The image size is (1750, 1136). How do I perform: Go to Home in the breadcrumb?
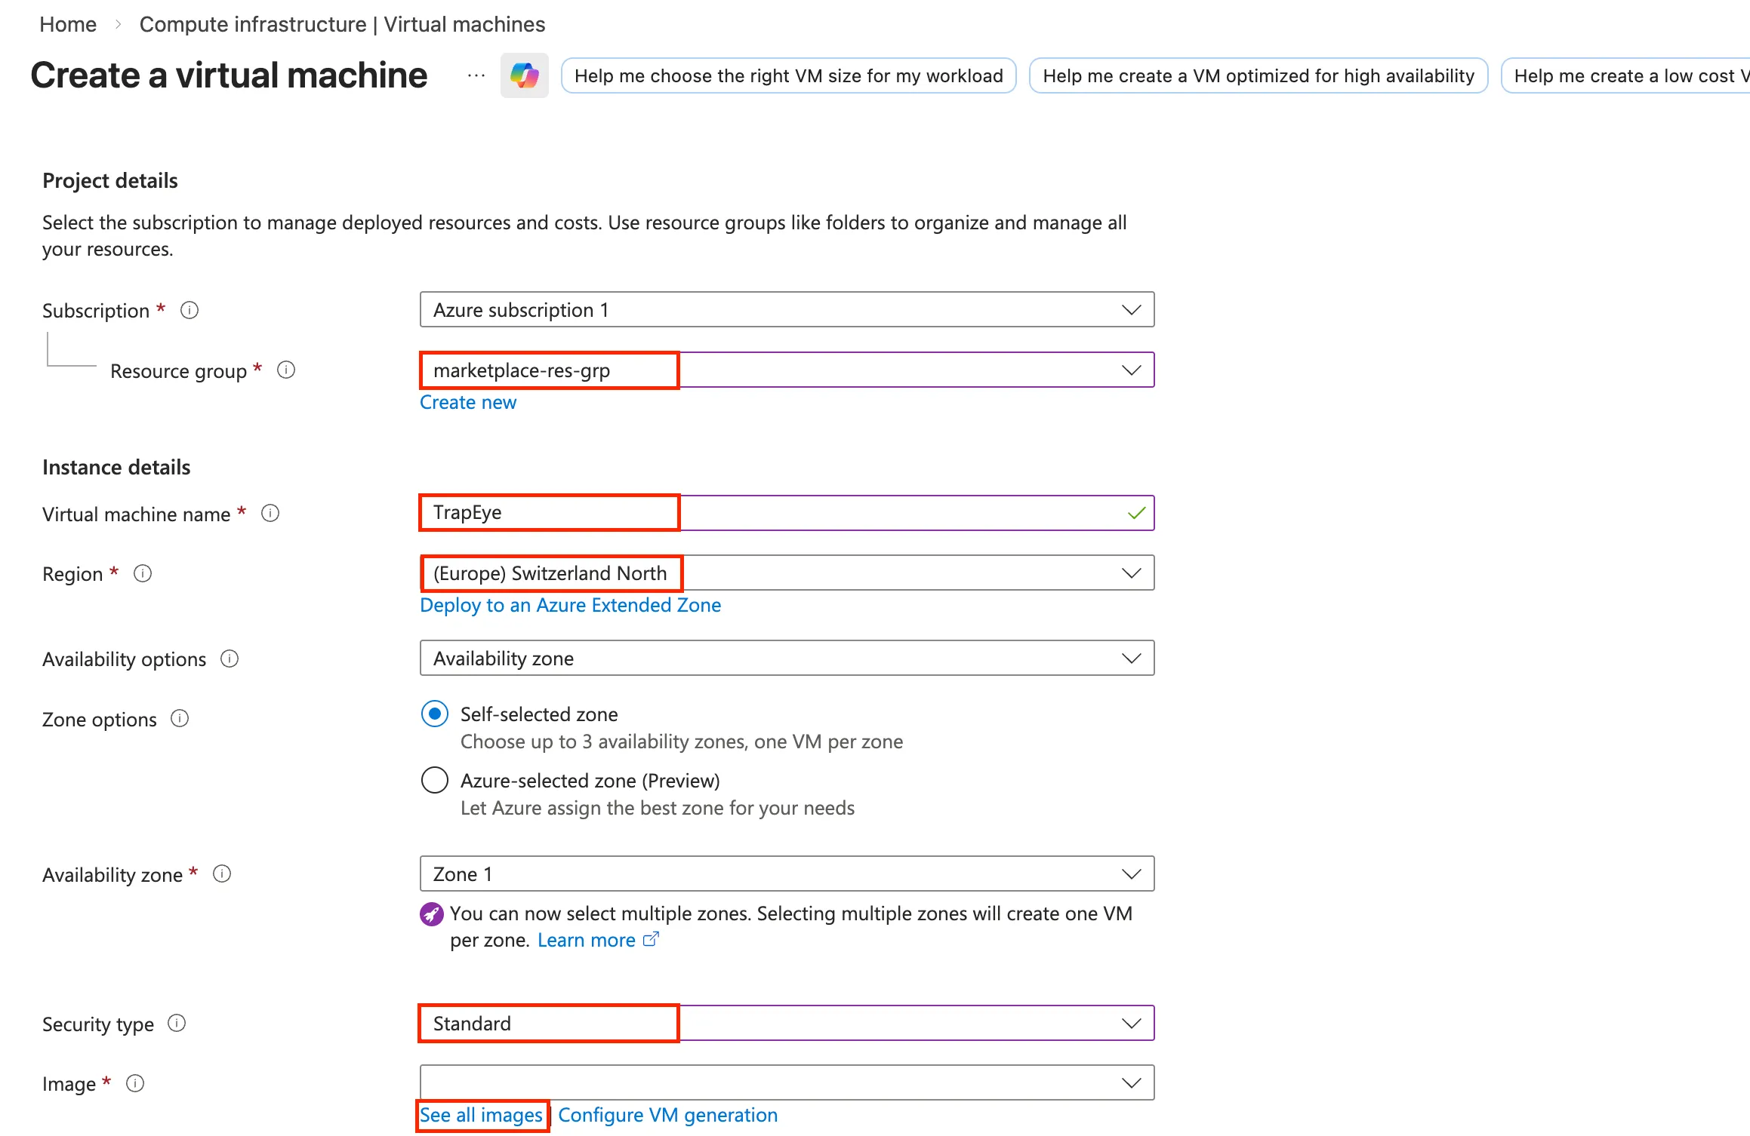pyautogui.click(x=67, y=23)
